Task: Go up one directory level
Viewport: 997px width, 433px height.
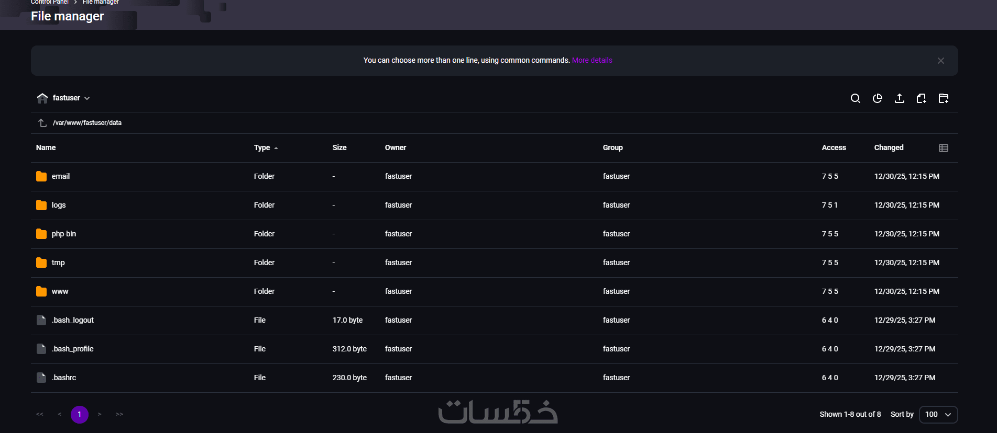Action: [42, 123]
